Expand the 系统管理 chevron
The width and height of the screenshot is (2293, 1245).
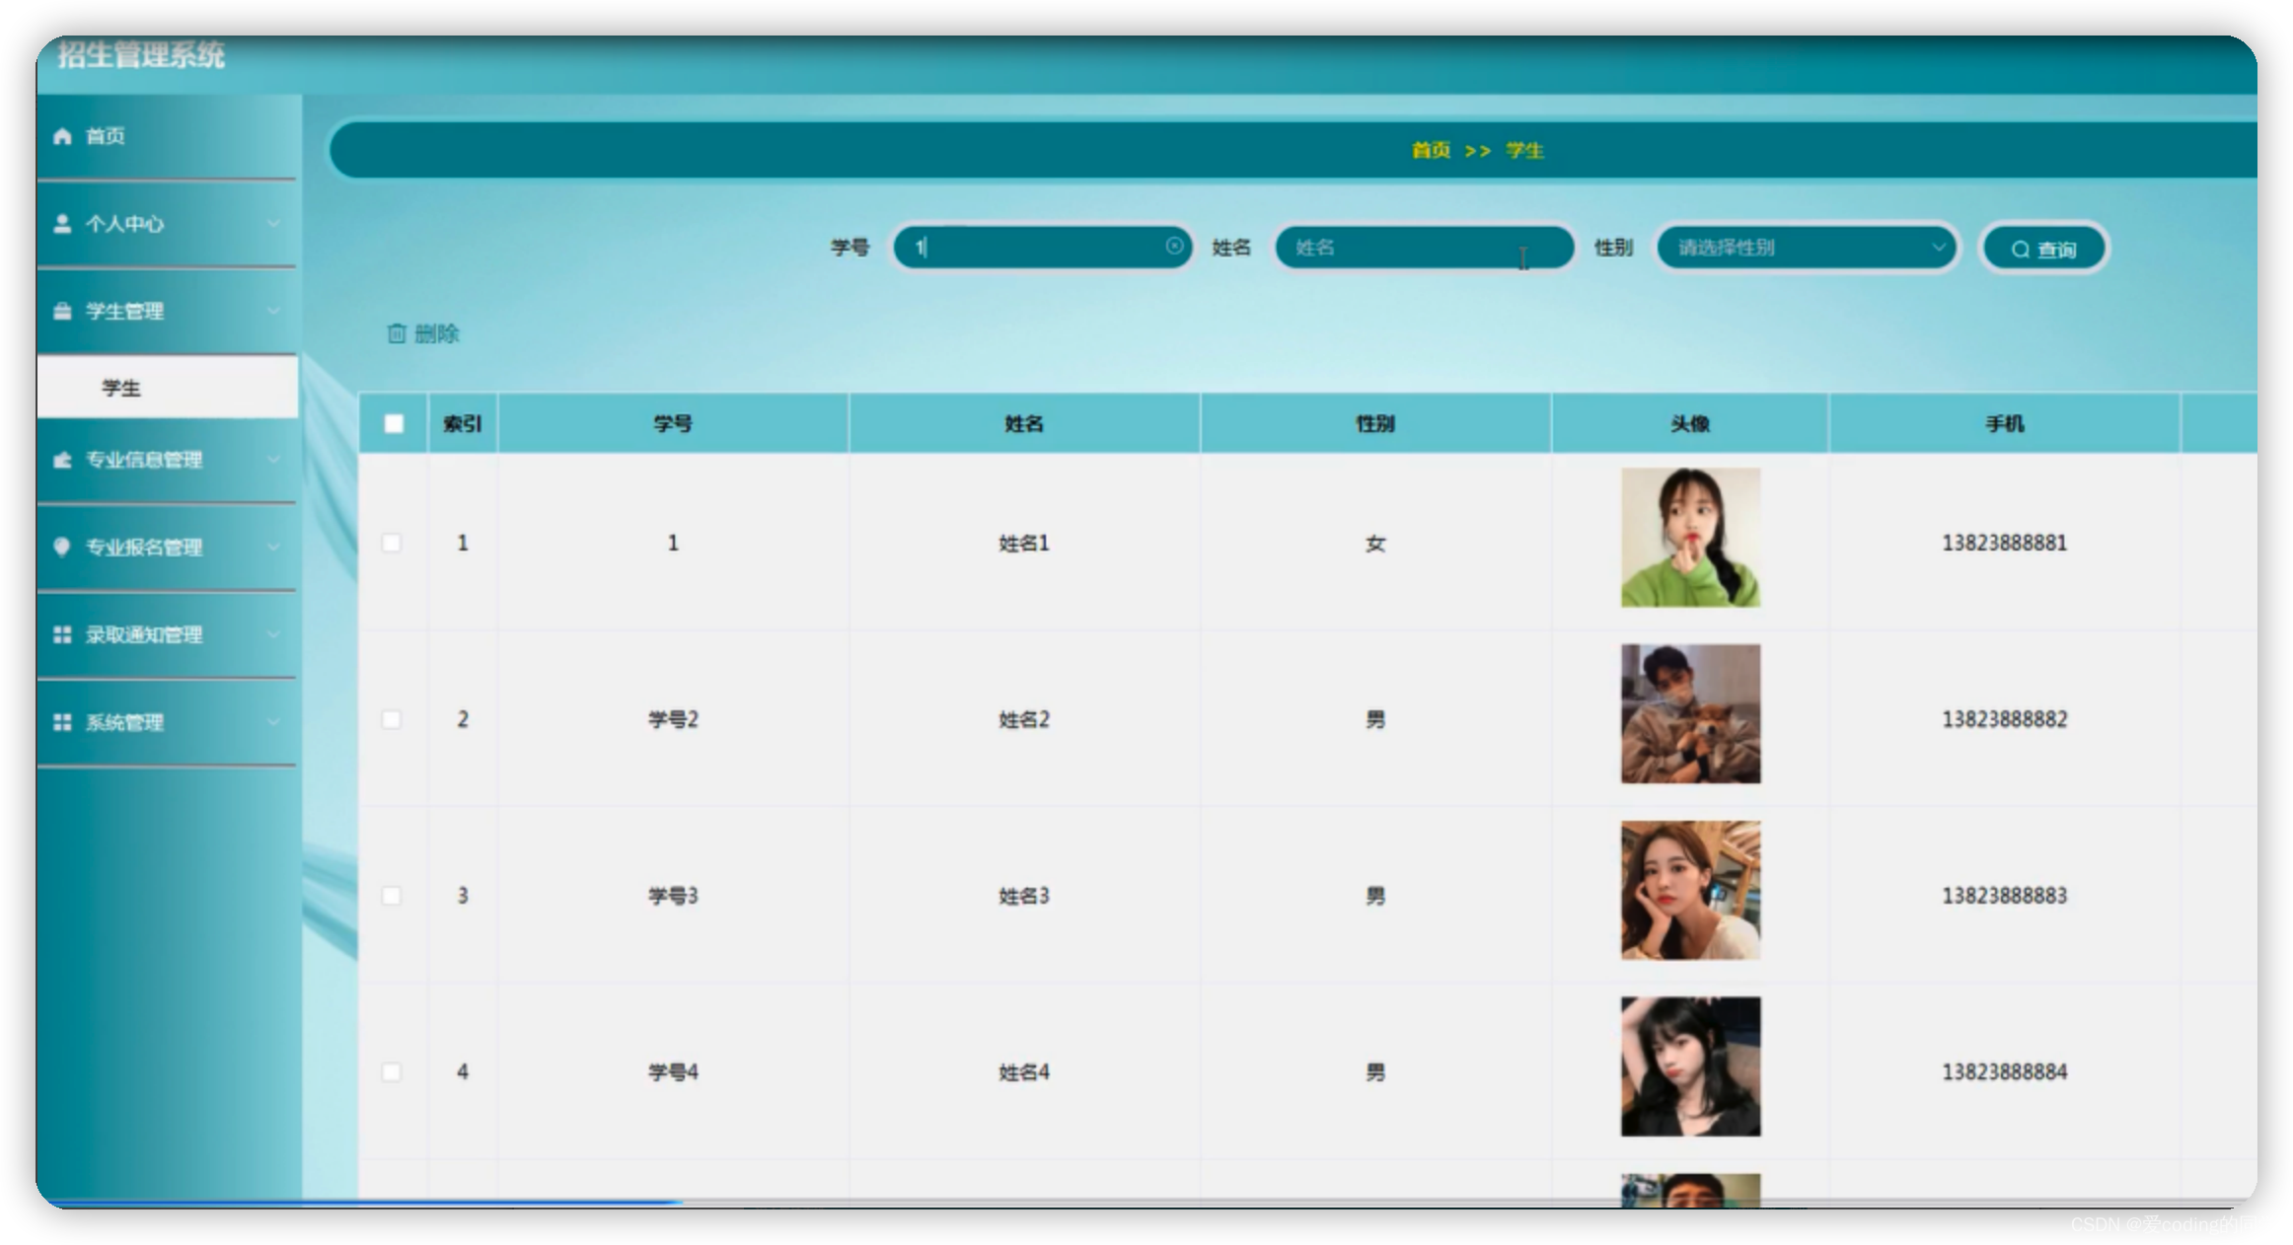(273, 723)
